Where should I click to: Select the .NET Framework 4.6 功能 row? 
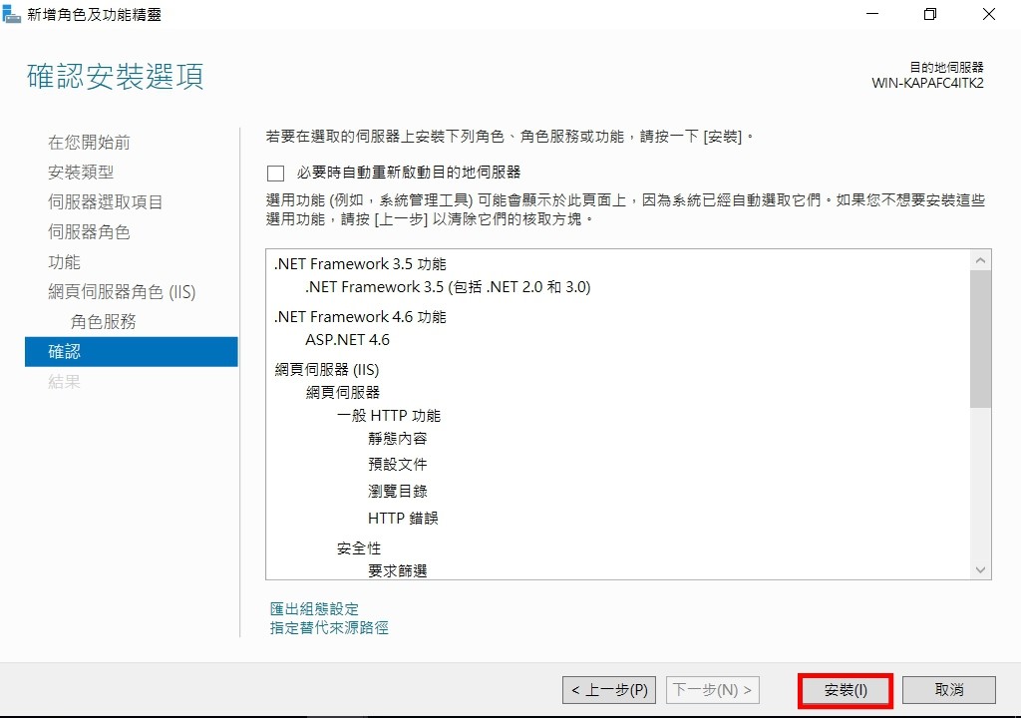360,317
